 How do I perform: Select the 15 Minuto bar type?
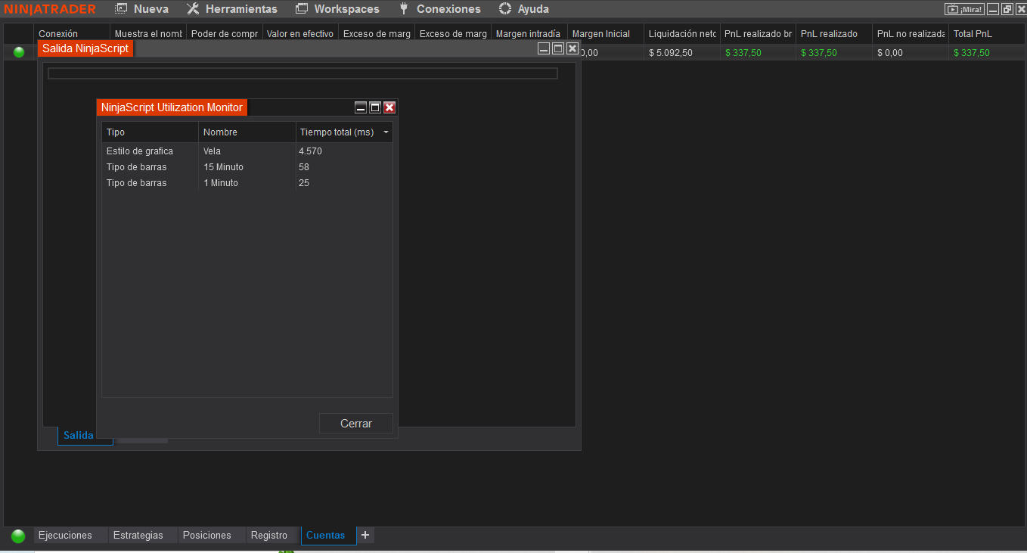point(223,167)
